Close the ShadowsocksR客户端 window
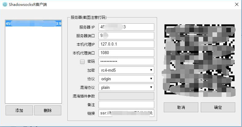Viewport: 242px width, 127px height. pyautogui.click(x=236, y=4)
